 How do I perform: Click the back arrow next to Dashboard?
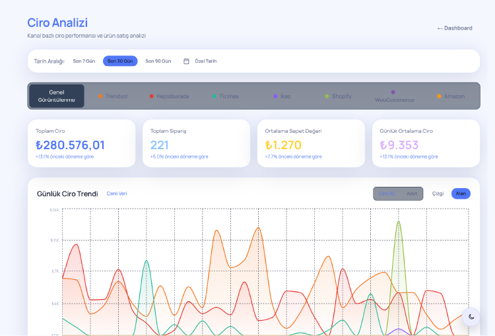pos(440,28)
